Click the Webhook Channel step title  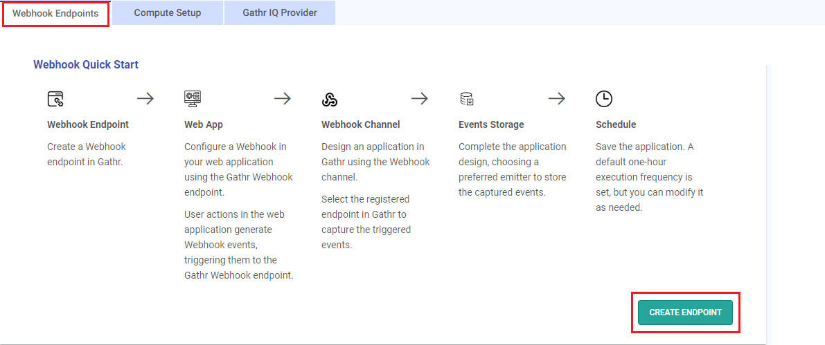coord(360,124)
